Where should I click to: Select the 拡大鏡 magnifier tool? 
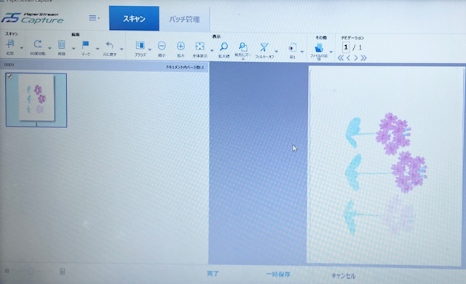pos(224,47)
